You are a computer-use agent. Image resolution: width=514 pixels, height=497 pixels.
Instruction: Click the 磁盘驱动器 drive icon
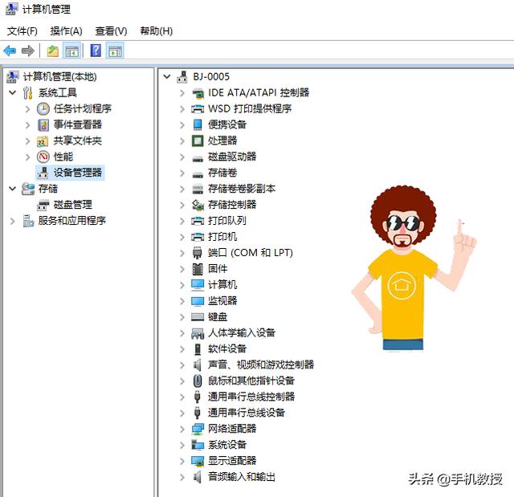click(198, 158)
